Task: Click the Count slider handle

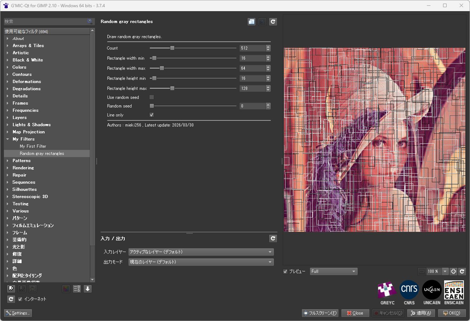Action: coord(172,48)
